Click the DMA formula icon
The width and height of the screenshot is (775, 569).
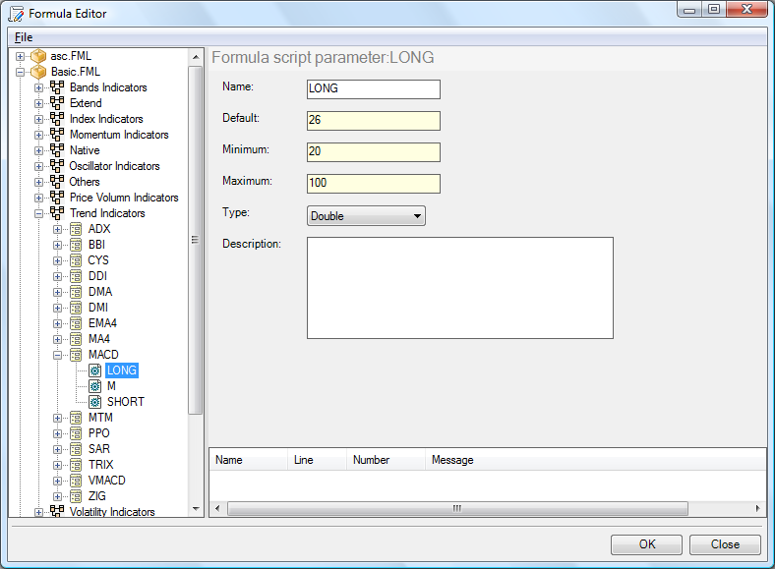76,292
